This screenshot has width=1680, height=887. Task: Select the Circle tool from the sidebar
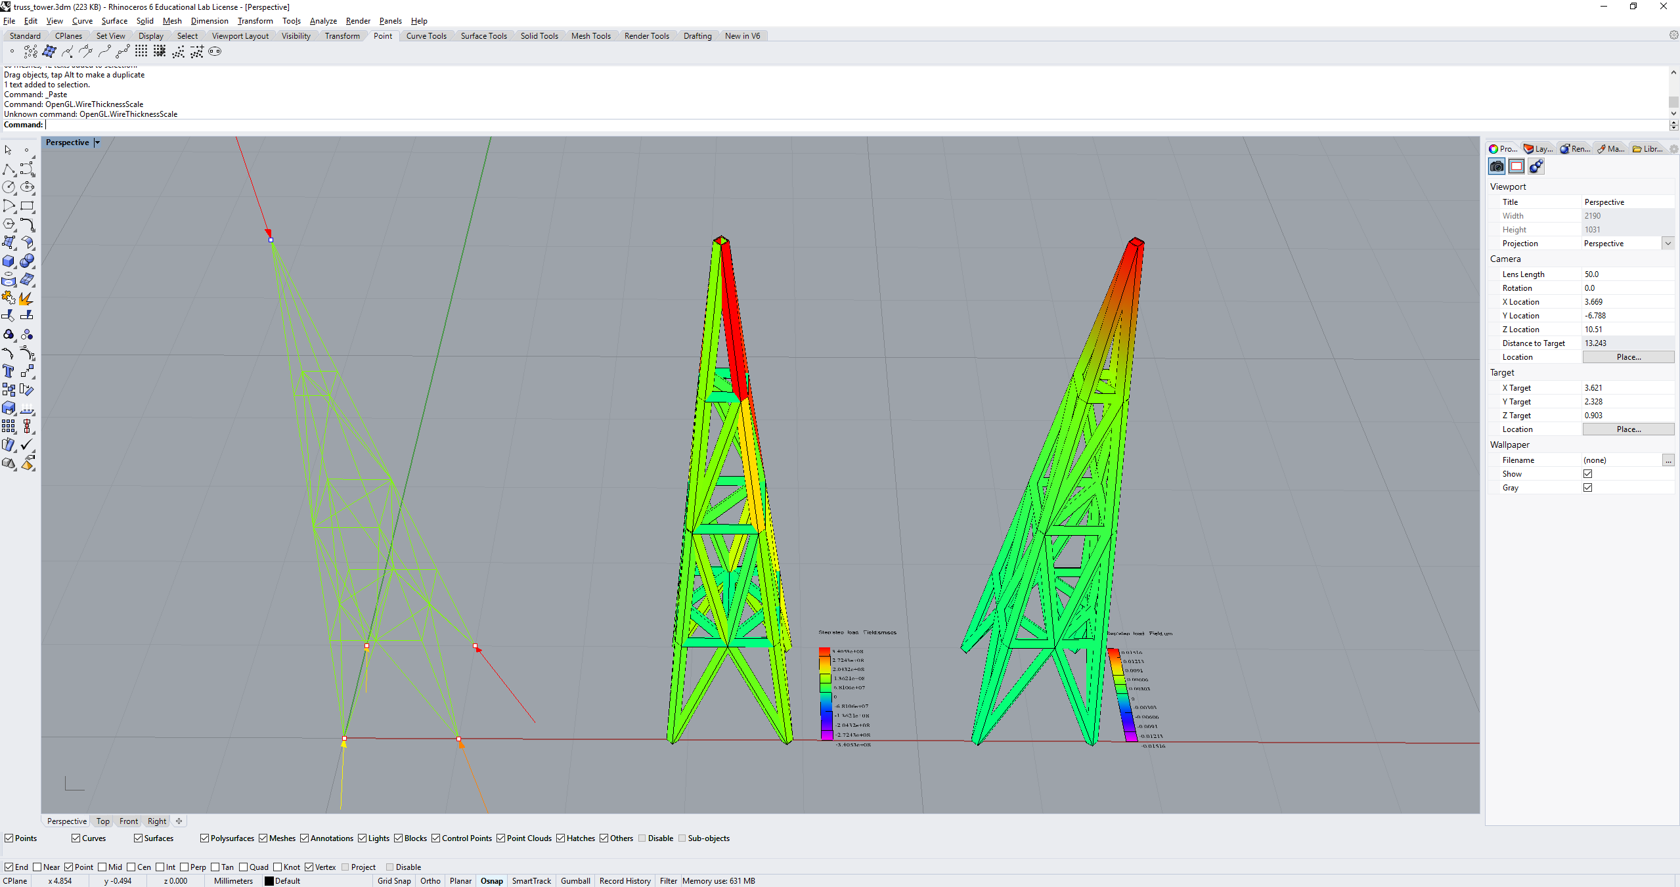tap(9, 187)
